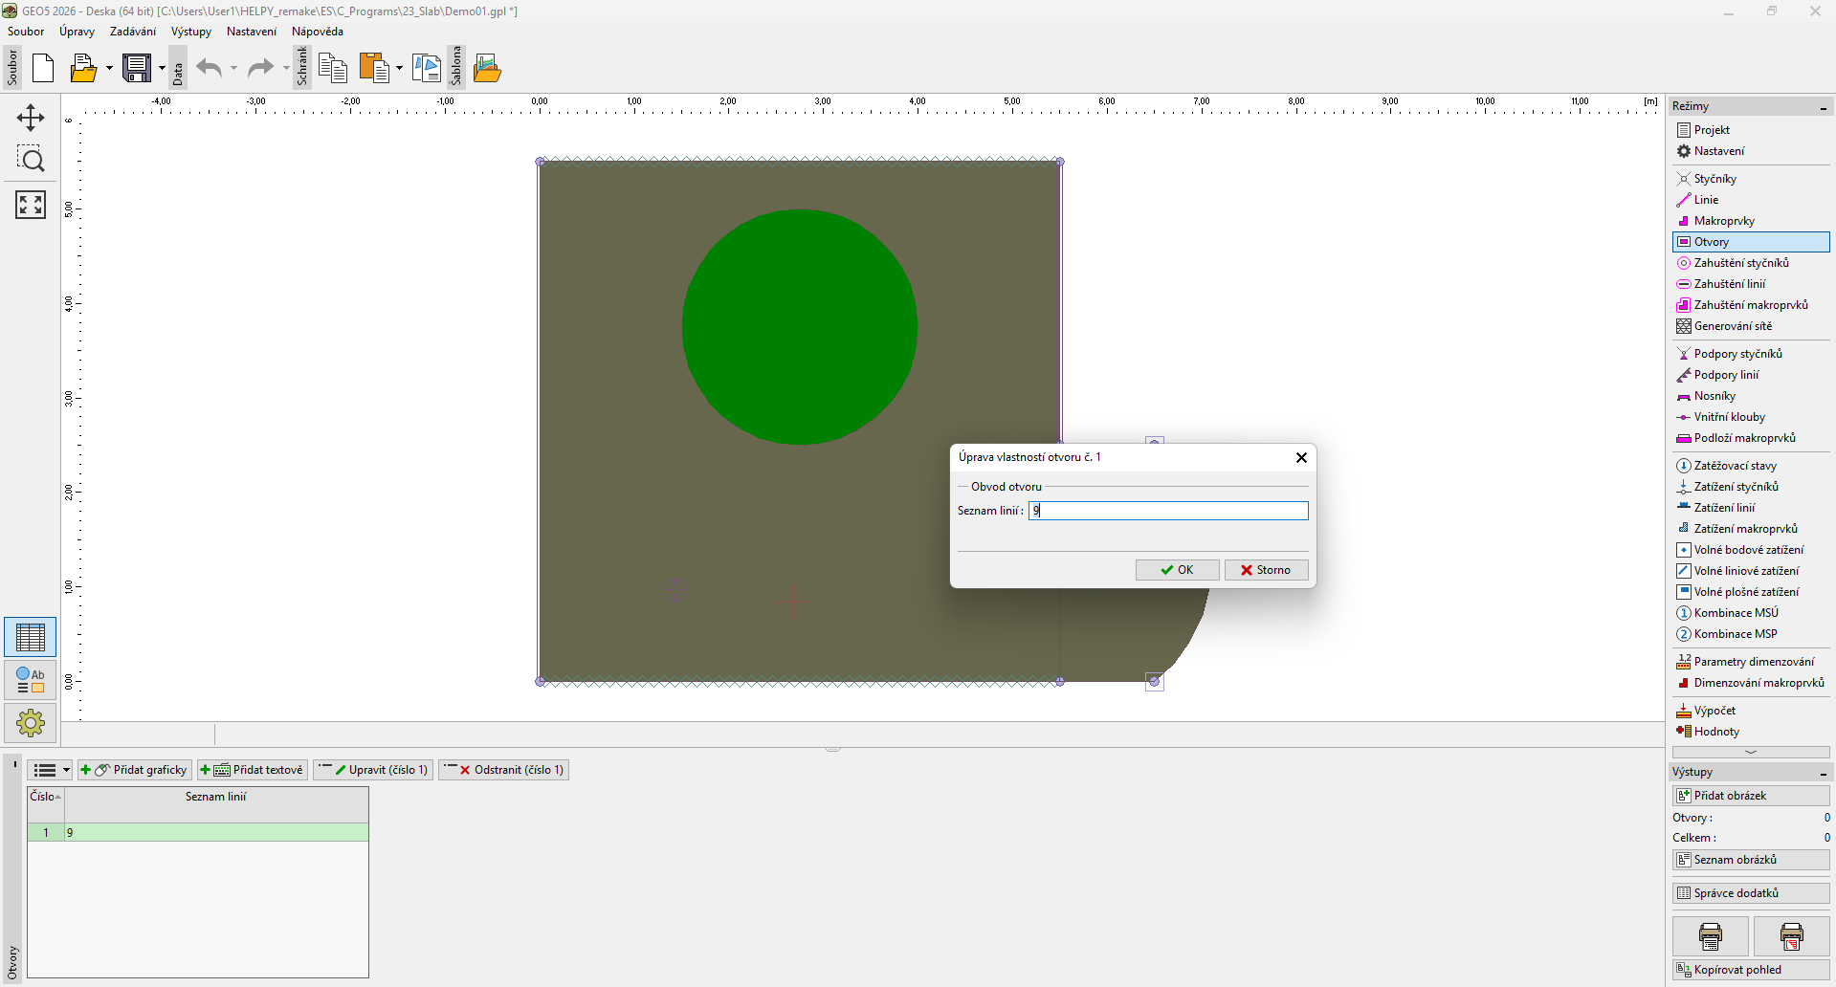Click the fit to window icon
Viewport: 1836px width, 987px height.
point(31,205)
